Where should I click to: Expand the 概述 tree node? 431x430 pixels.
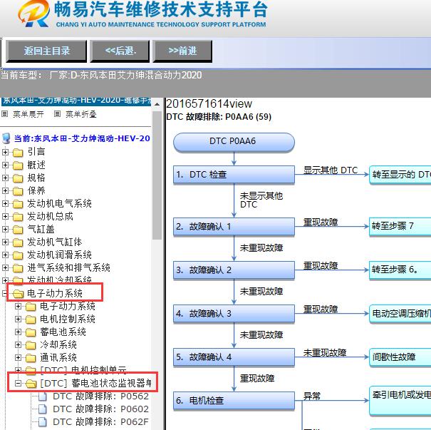[x=5, y=165]
